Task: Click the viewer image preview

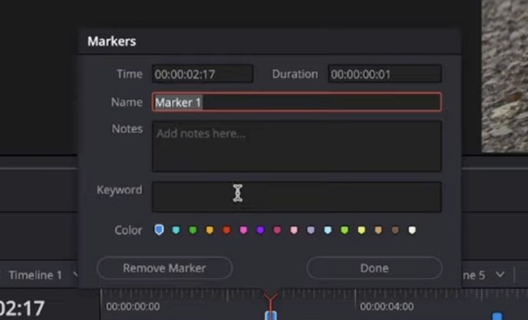Action: point(505,76)
